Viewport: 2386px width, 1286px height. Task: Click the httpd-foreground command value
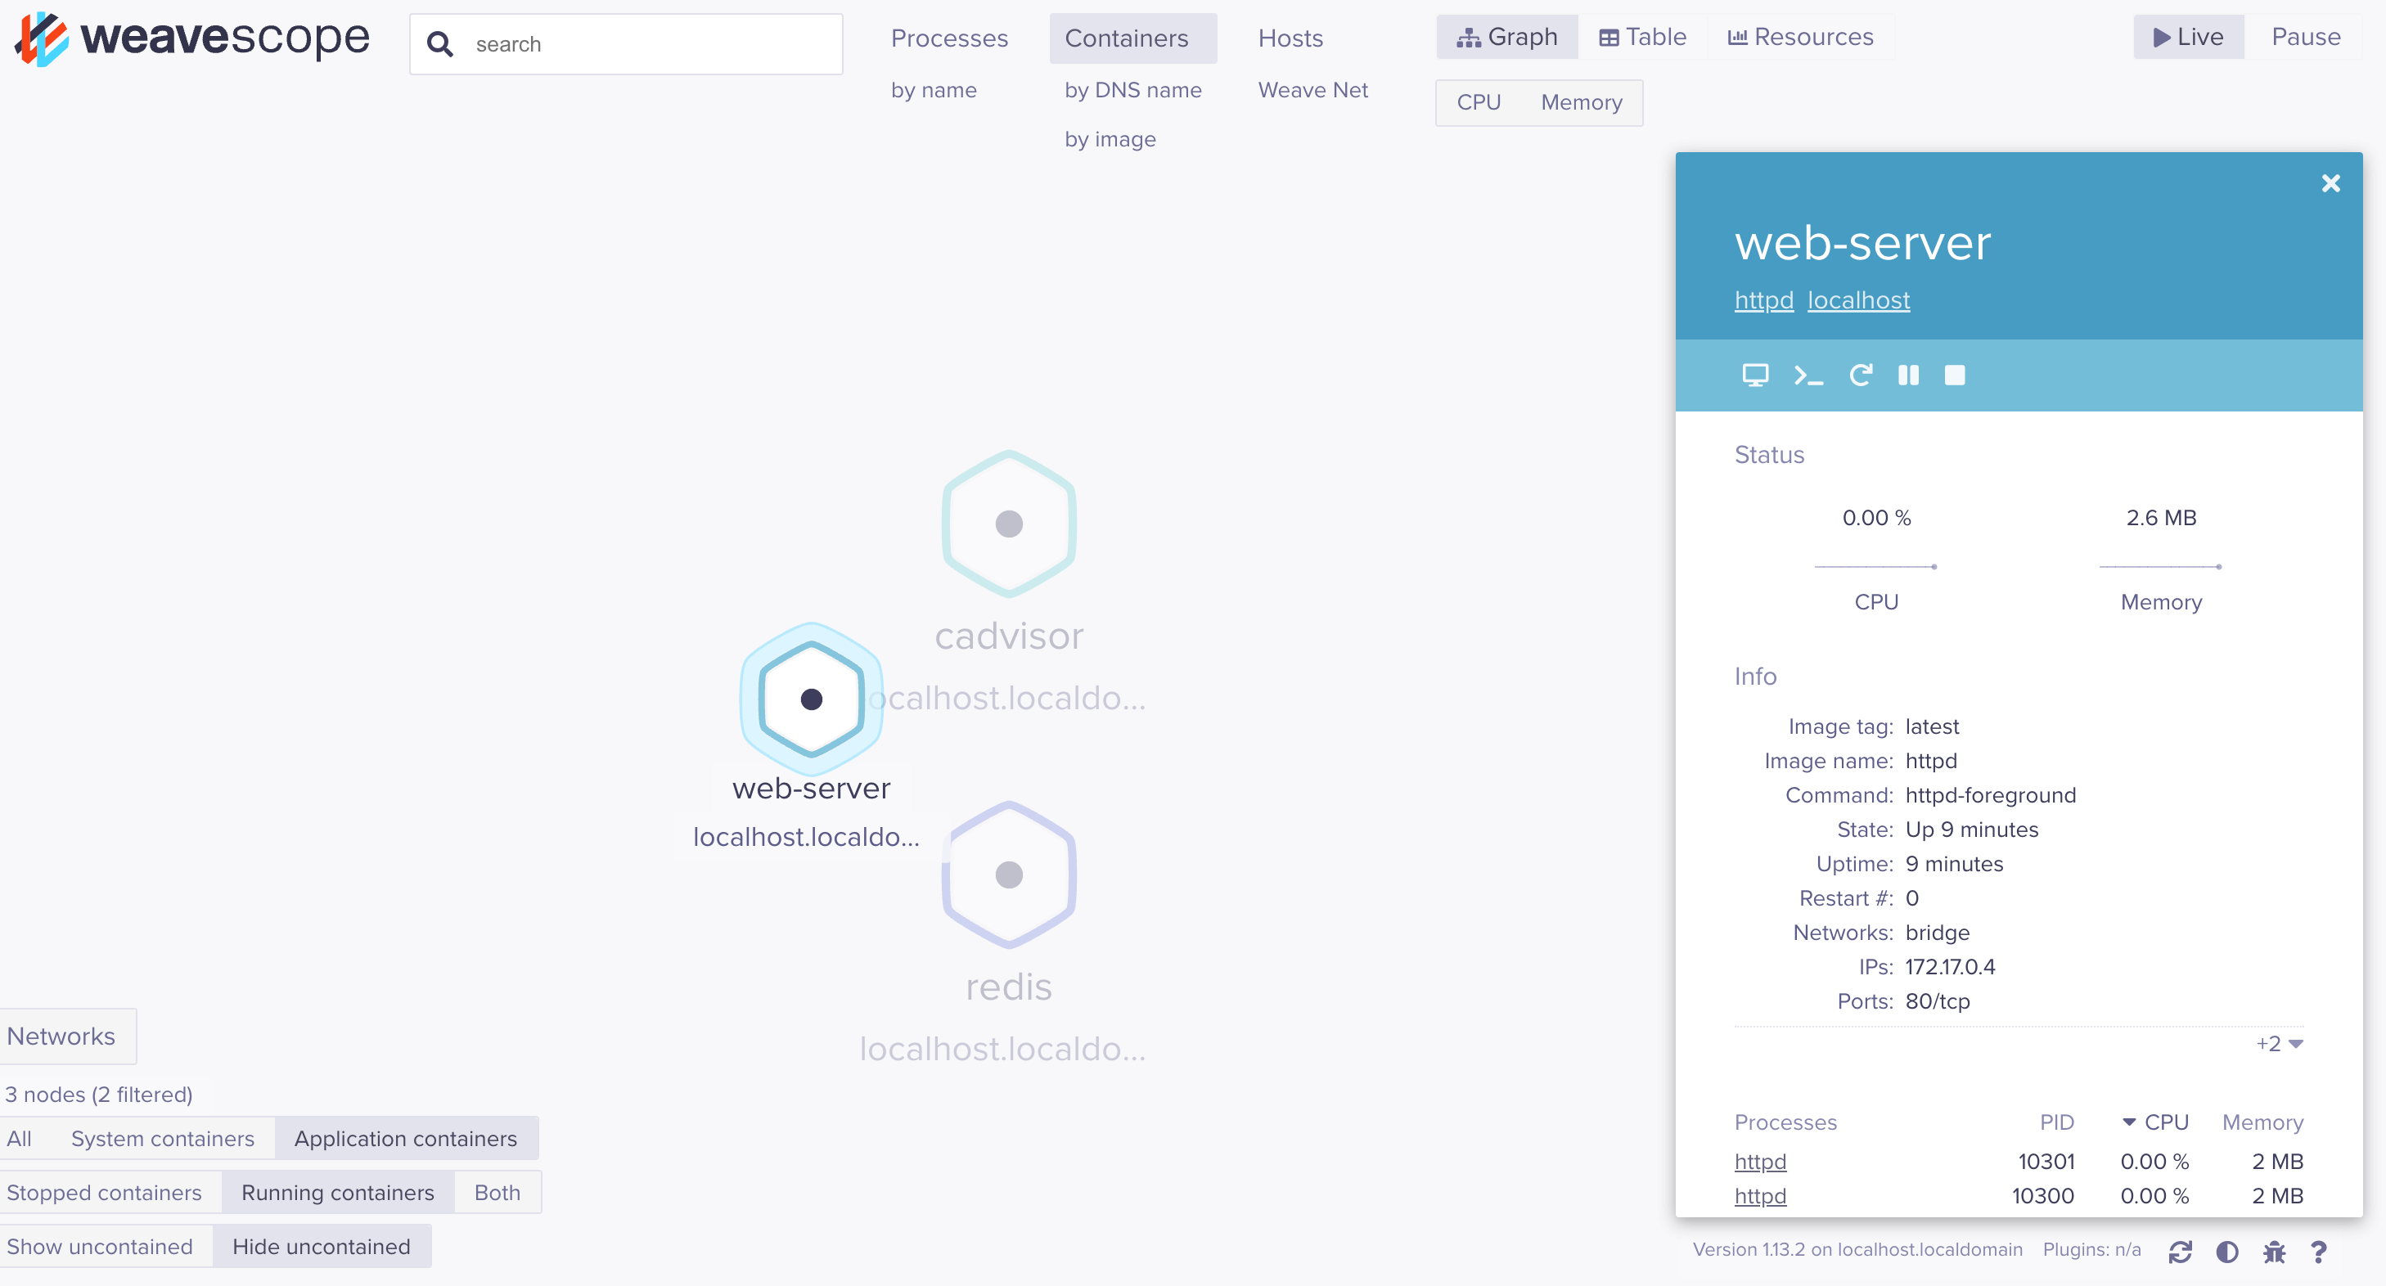(1990, 794)
